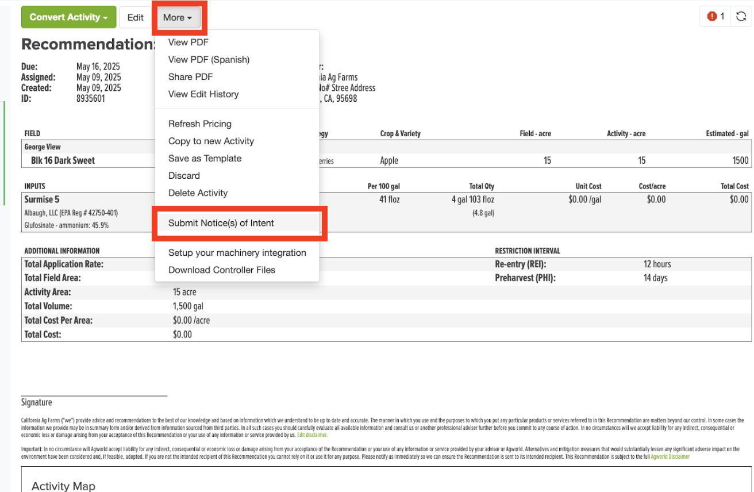The width and height of the screenshot is (754, 492).
Task: Open the Edit disclaimer link
Action: pos(312,435)
